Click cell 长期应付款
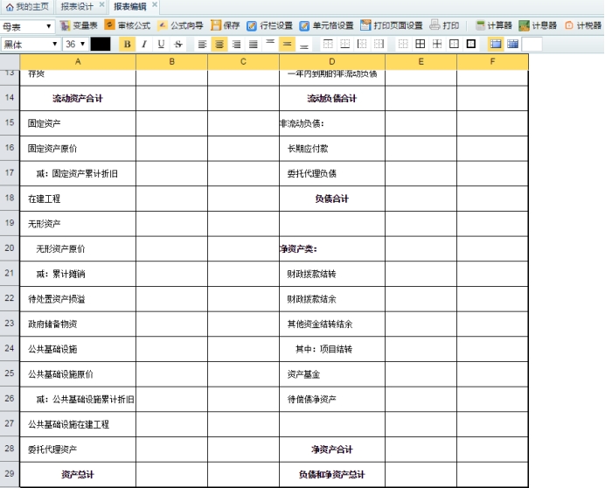 click(332, 149)
